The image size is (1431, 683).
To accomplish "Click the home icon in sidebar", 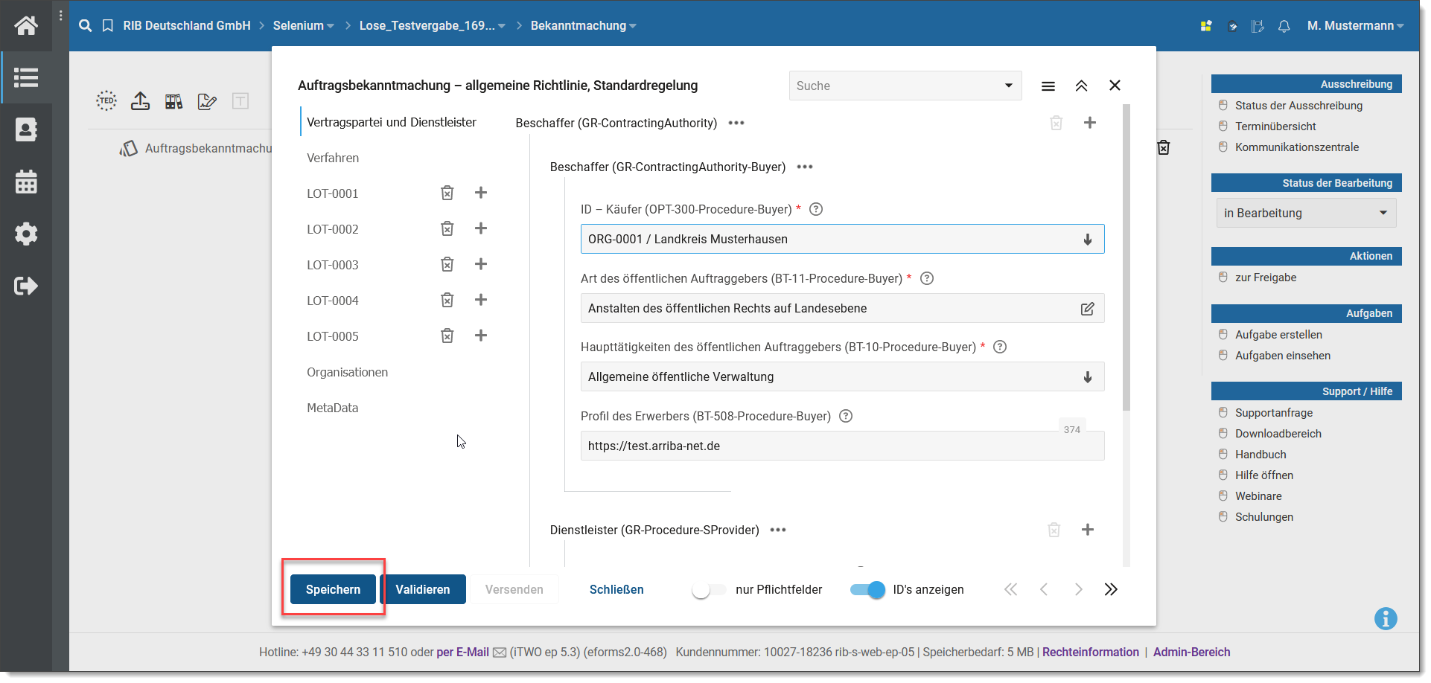I will coord(26,26).
